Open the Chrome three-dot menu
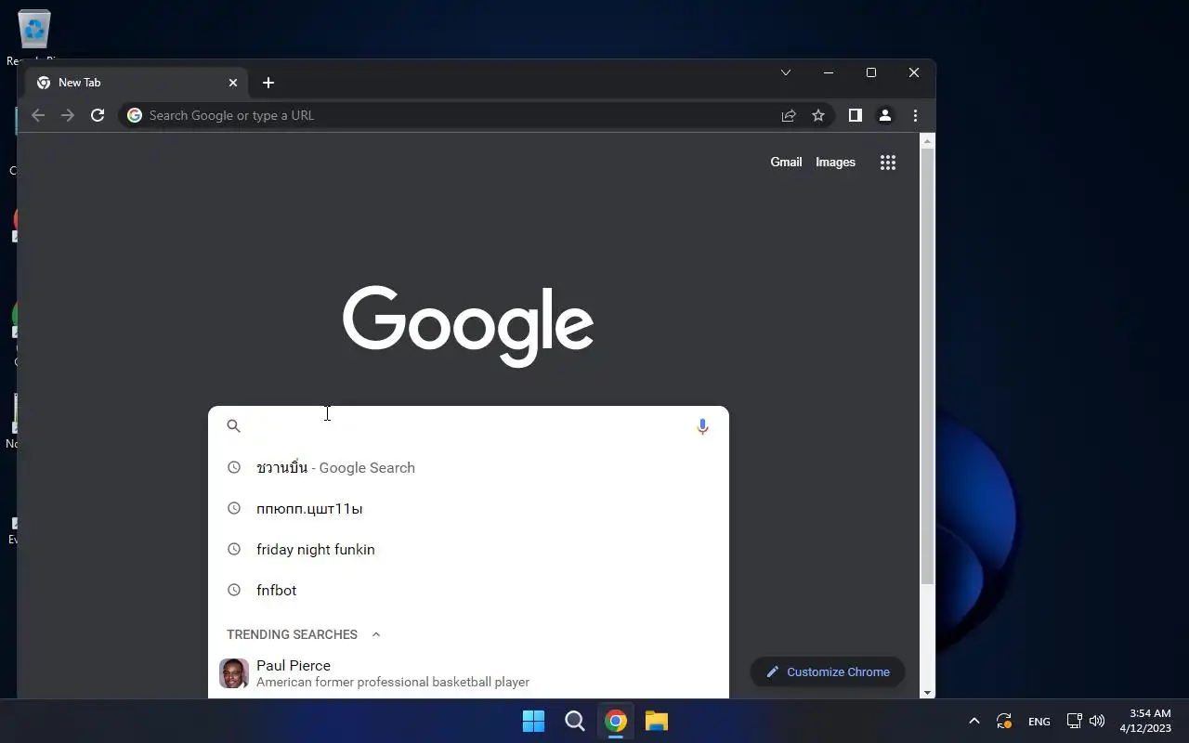Screen dimensions: 1189x743 [915, 115]
